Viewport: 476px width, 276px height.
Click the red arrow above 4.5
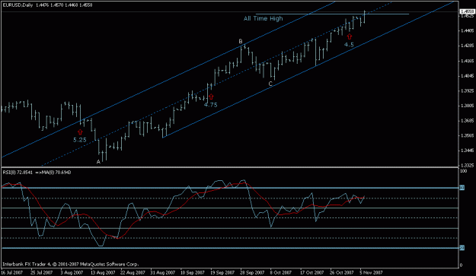tap(350, 36)
